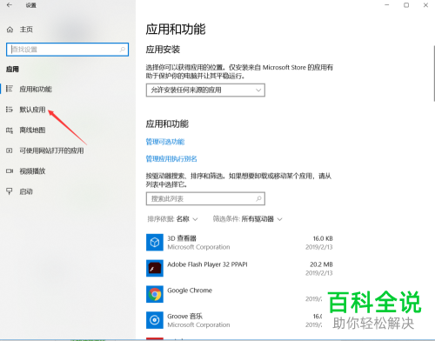Minimize the 设置 window
Image resolution: width=435 pixels, height=341 pixels.
click(387, 5)
